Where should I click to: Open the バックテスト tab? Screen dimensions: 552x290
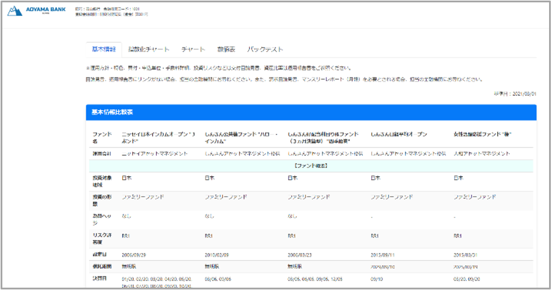(x=265, y=49)
